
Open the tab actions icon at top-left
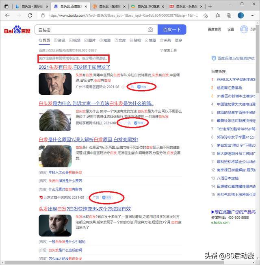[6, 7]
